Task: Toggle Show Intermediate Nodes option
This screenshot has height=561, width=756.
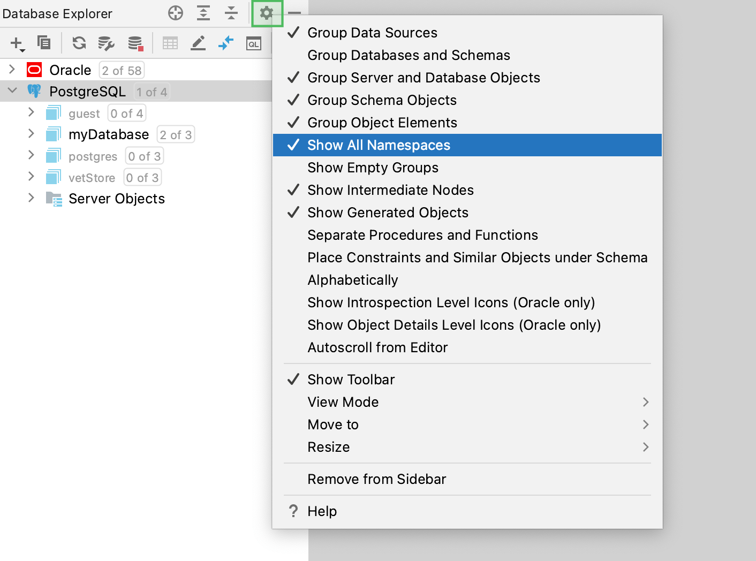Action: (467, 190)
